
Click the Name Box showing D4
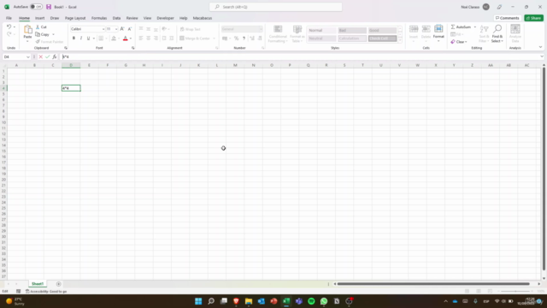click(14, 56)
